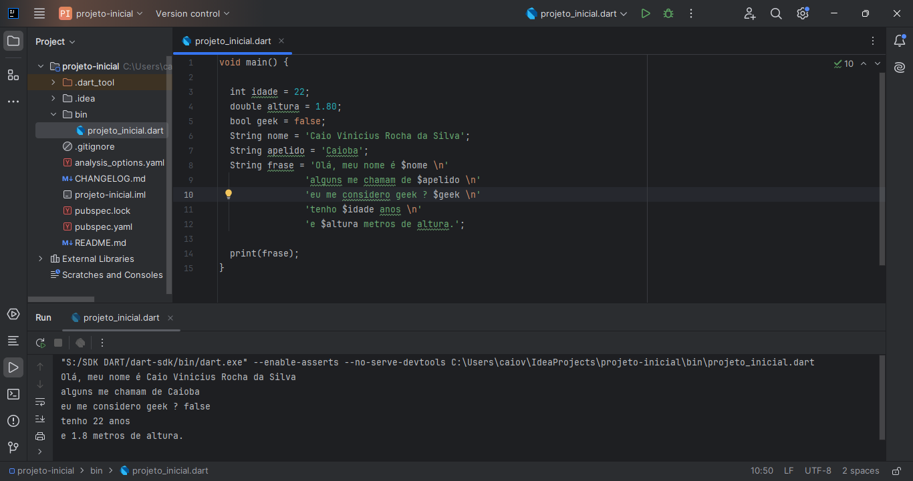Start debugging with the bug icon
The image size is (913, 481).
[668, 13]
